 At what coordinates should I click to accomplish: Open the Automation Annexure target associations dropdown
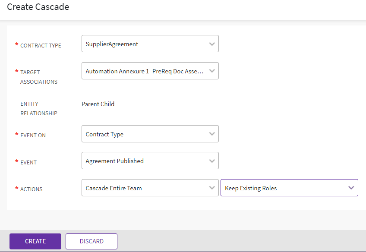[x=145, y=71]
